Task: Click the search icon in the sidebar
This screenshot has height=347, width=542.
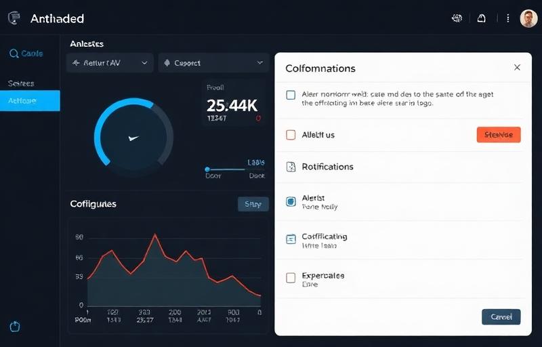Action: [x=13, y=54]
